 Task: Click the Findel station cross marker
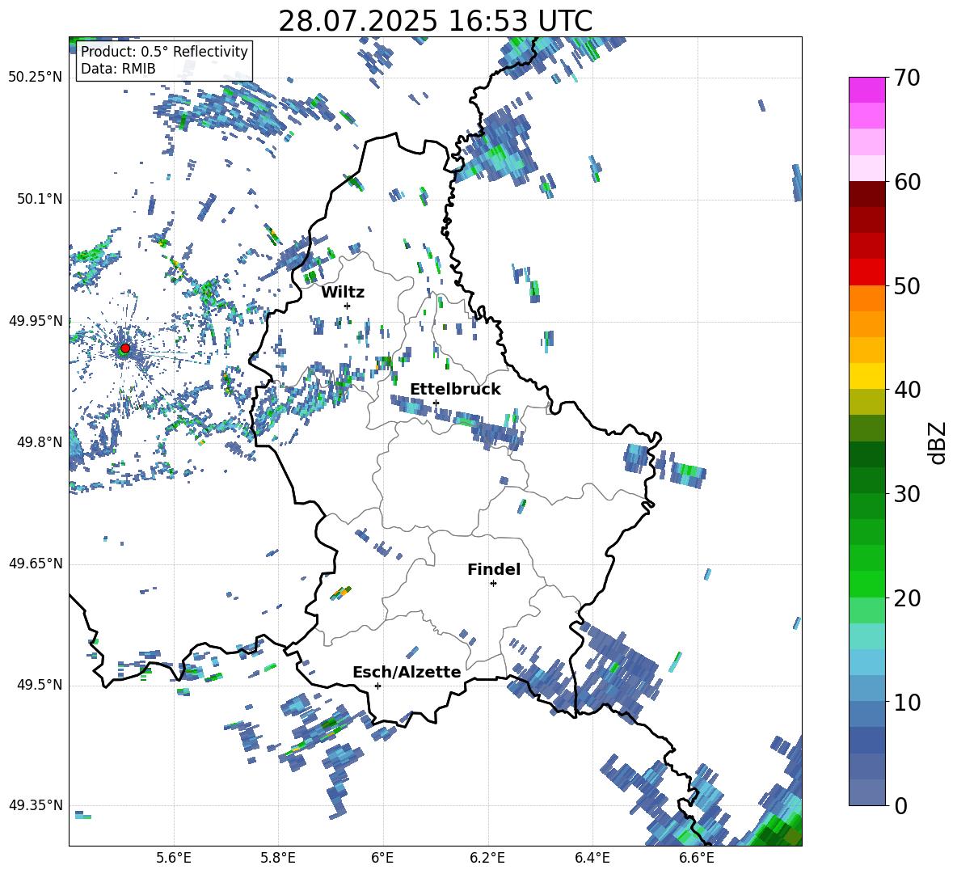click(x=493, y=584)
